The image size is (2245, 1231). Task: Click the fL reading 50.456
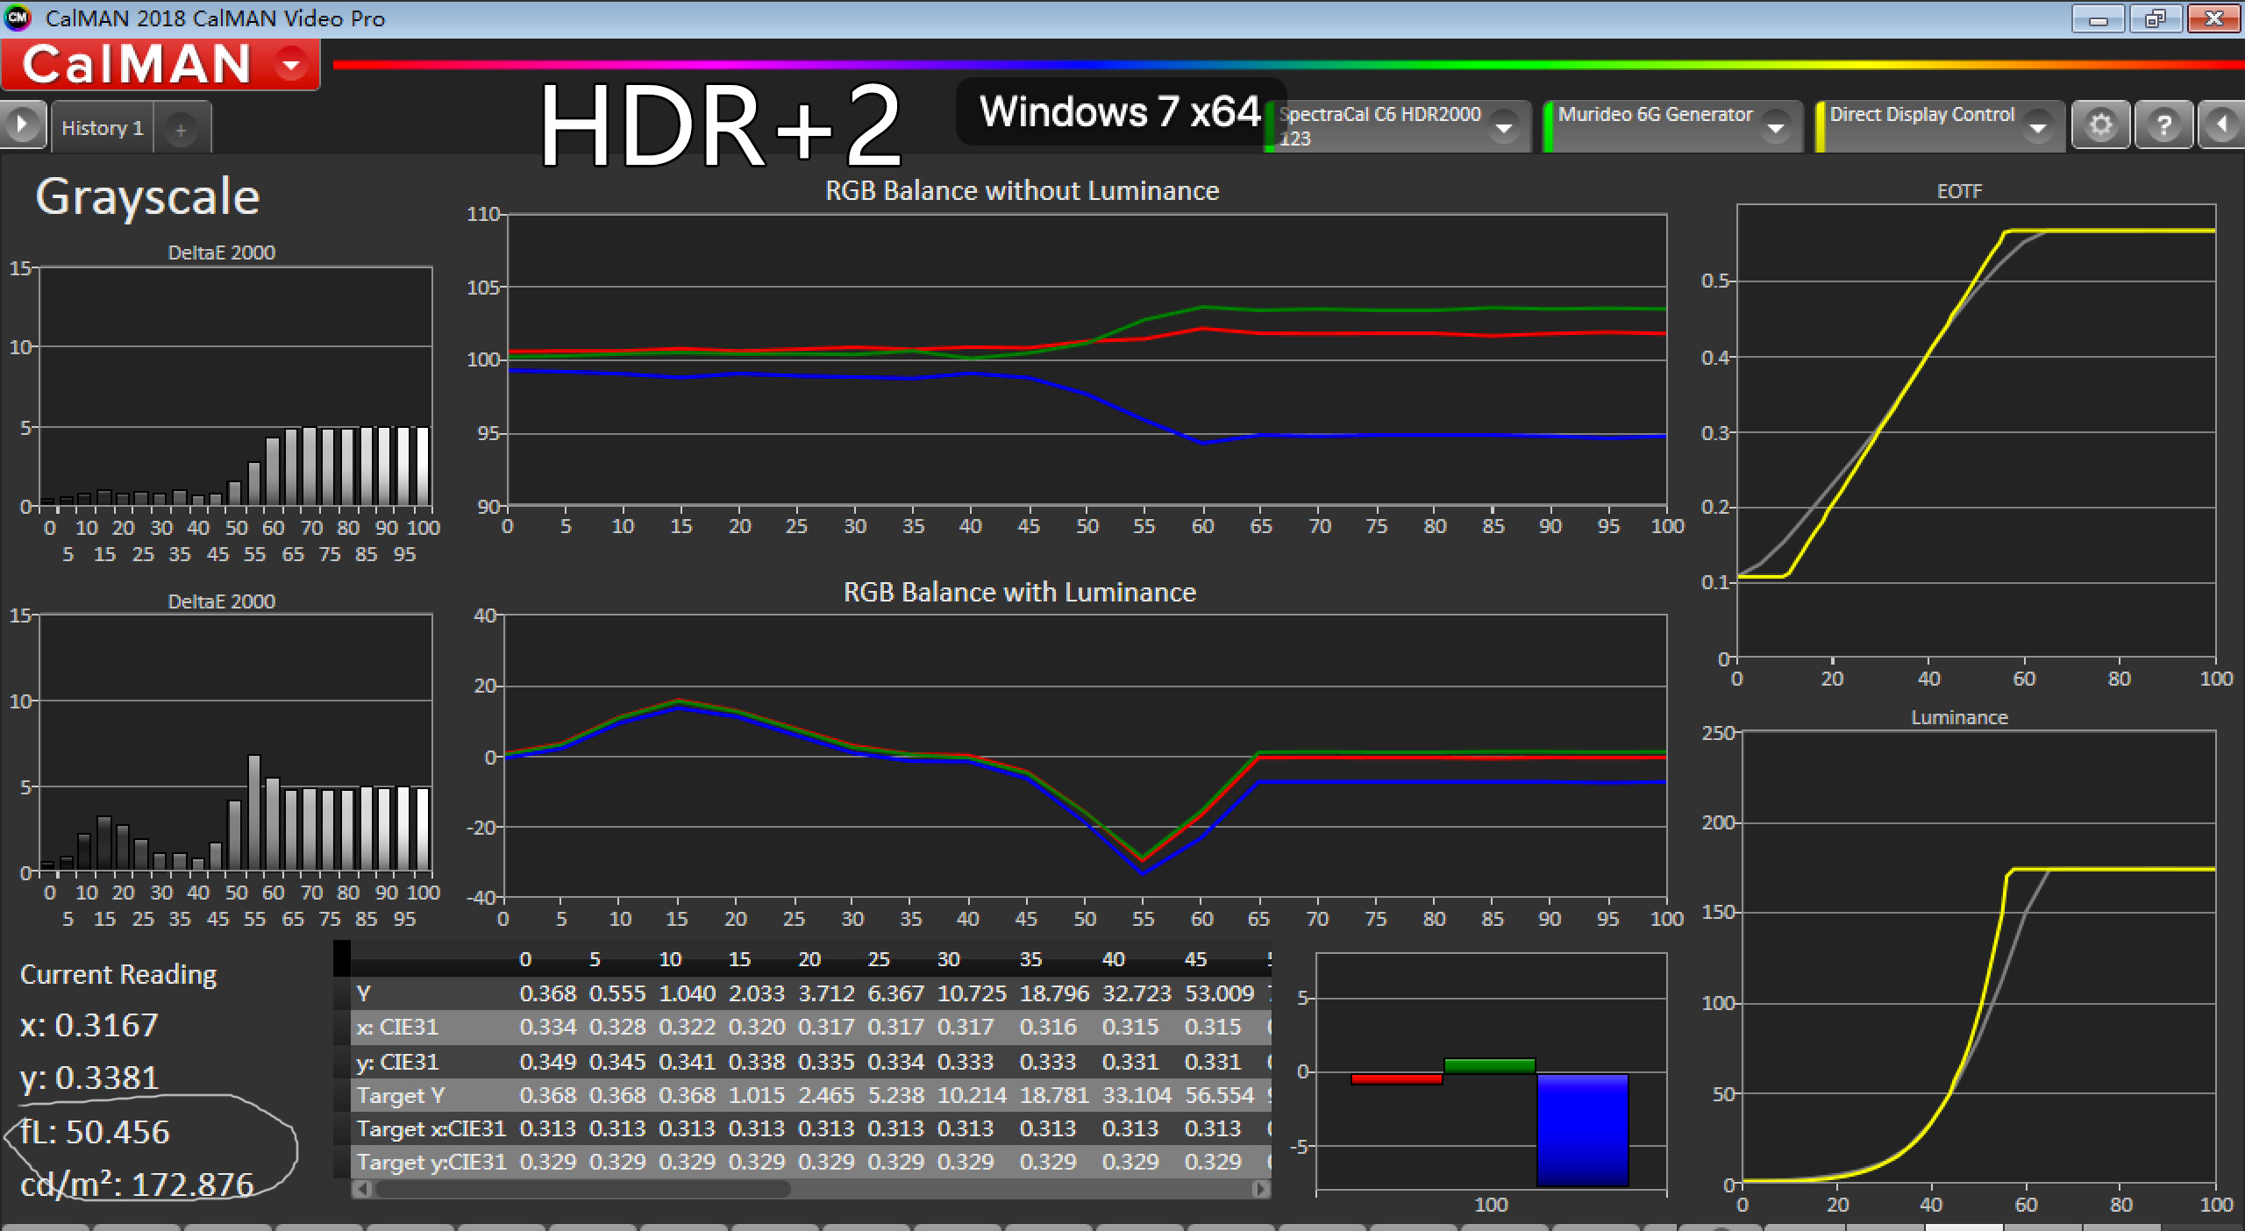(x=95, y=1132)
